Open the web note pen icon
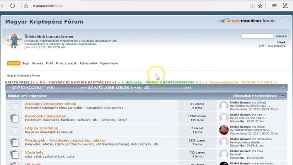The width and height of the screenshot is (293, 165). coord(285,6)
